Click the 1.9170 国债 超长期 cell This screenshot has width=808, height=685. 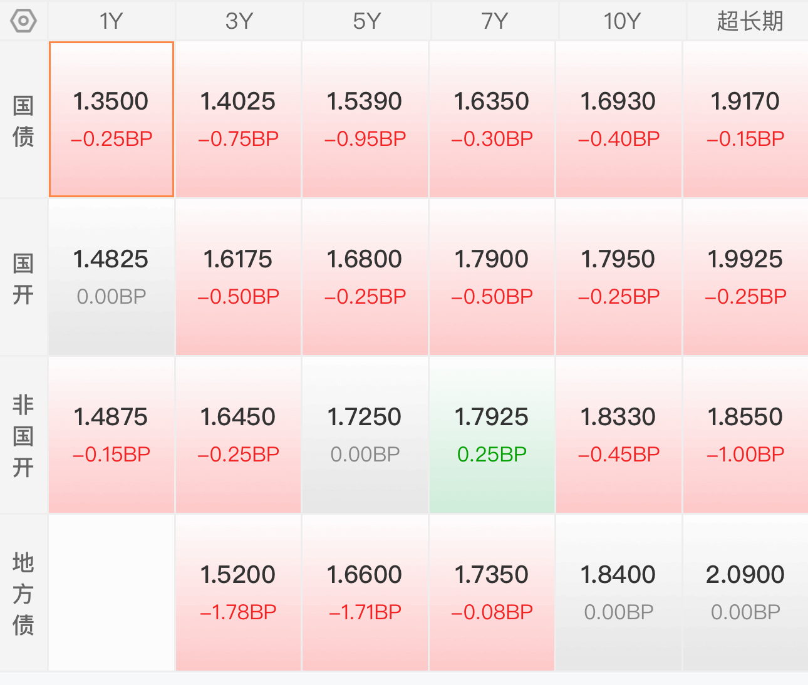(x=745, y=120)
